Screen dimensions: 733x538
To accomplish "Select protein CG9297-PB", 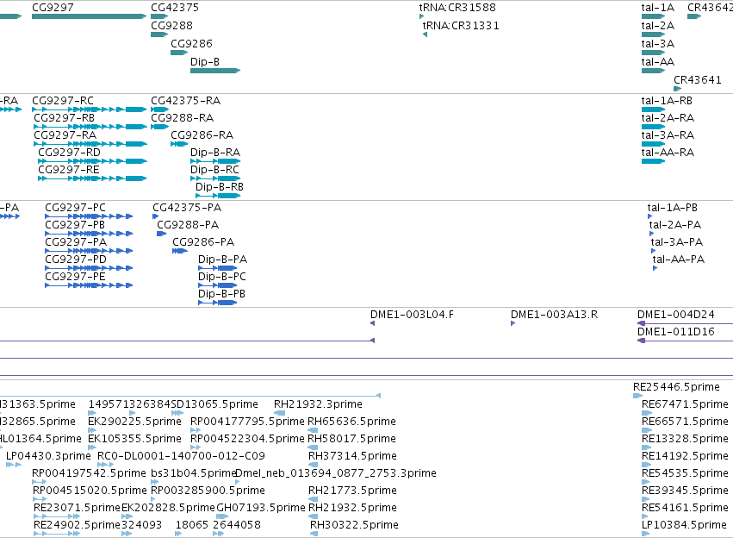I will pos(89,234).
